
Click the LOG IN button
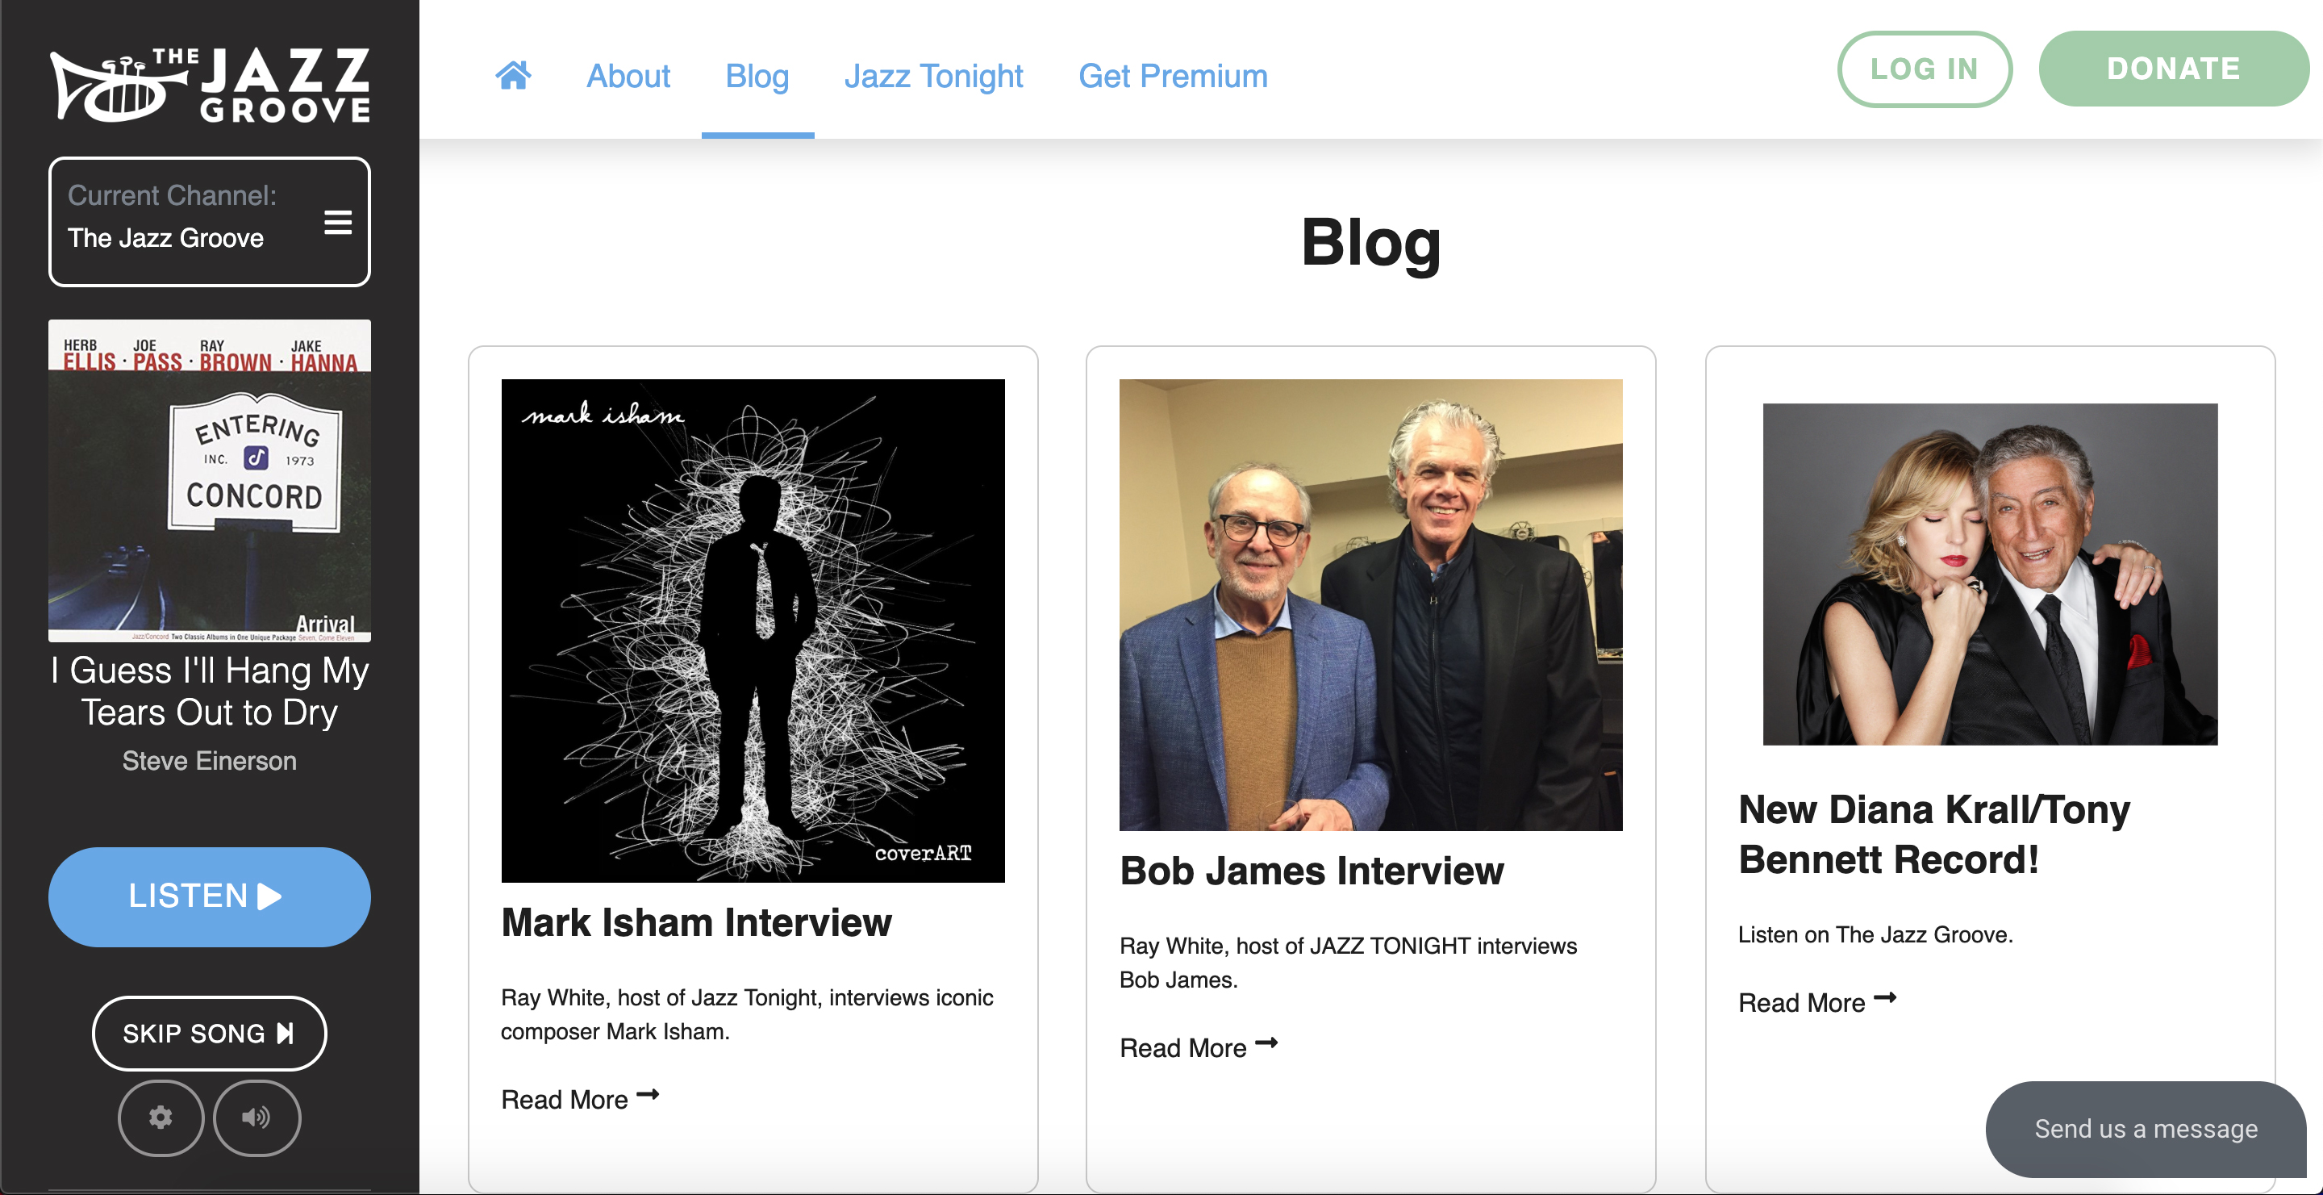(x=1925, y=69)
